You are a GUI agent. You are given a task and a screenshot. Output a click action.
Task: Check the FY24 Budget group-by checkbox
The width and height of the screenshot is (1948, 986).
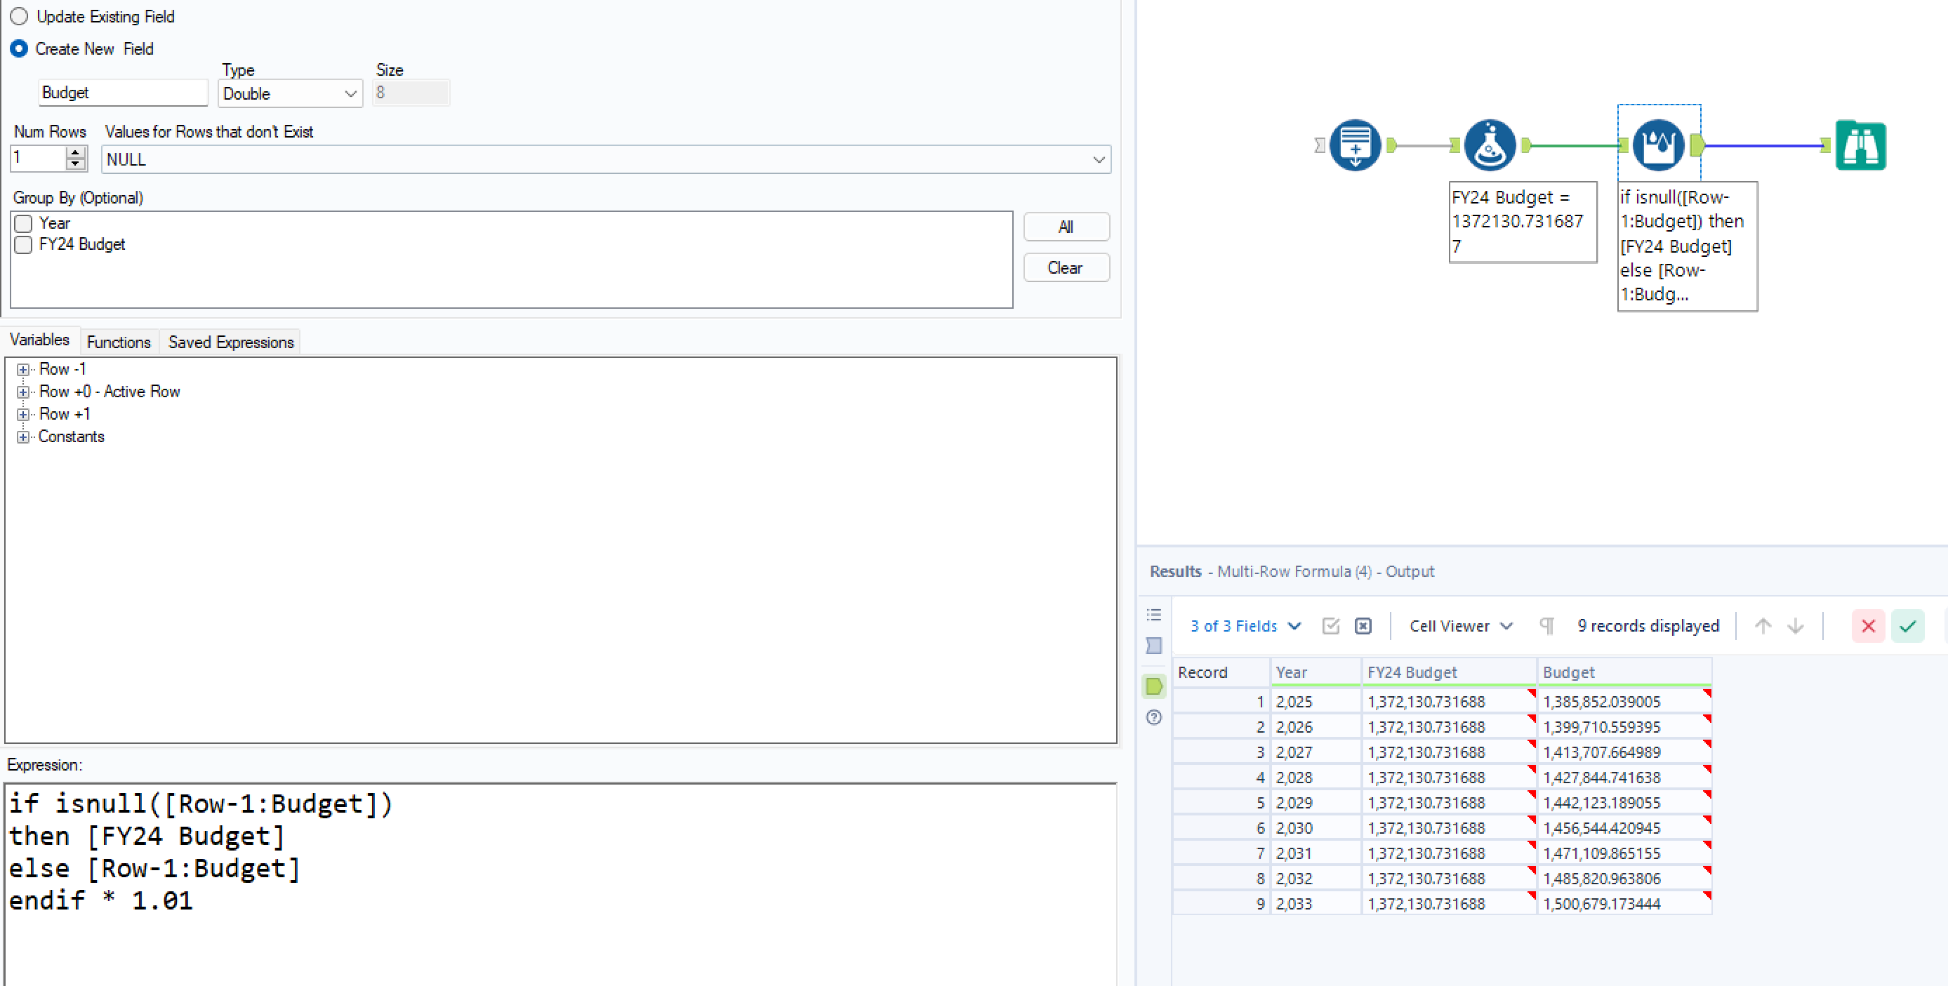pyautogui.click(x=23, y=245)
